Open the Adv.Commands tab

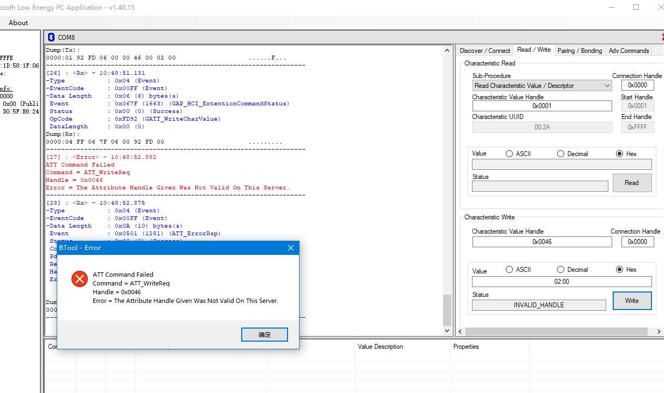[x=629, y=51]
